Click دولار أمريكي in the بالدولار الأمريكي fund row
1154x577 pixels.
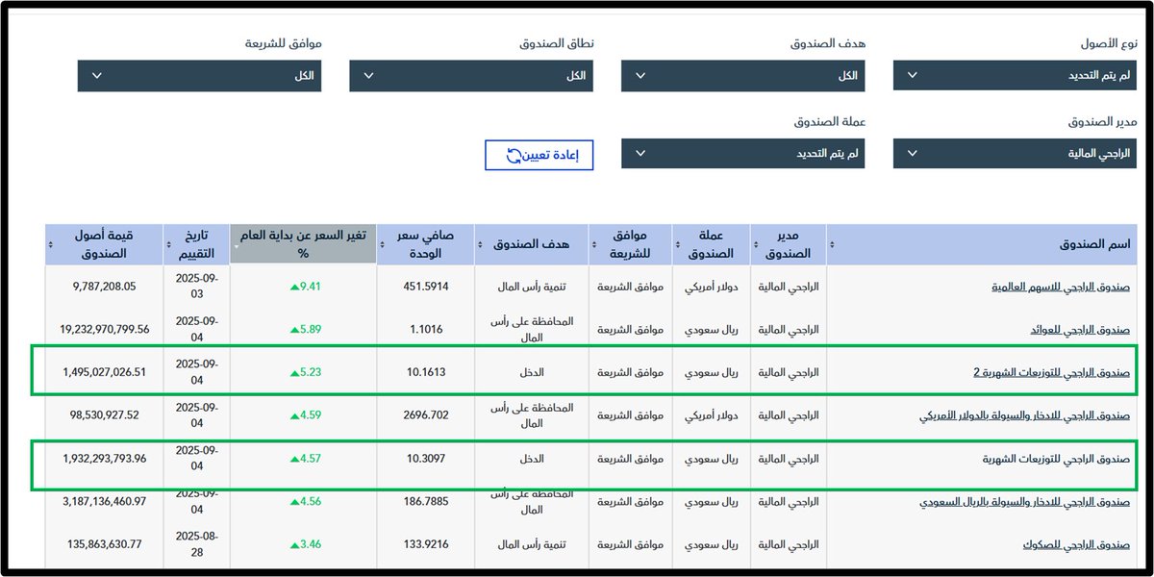712,416
